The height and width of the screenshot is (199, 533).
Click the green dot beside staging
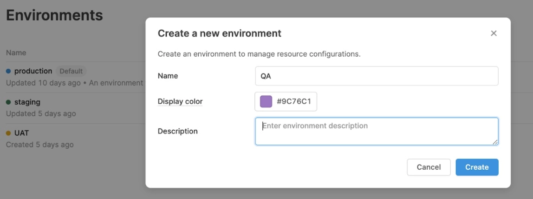(x=8, y=102)
